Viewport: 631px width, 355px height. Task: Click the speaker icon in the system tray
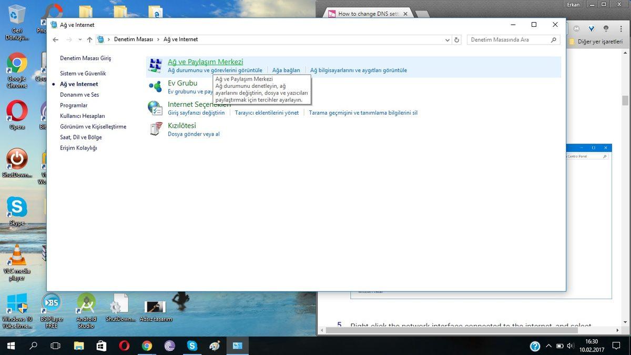[569, 346]
